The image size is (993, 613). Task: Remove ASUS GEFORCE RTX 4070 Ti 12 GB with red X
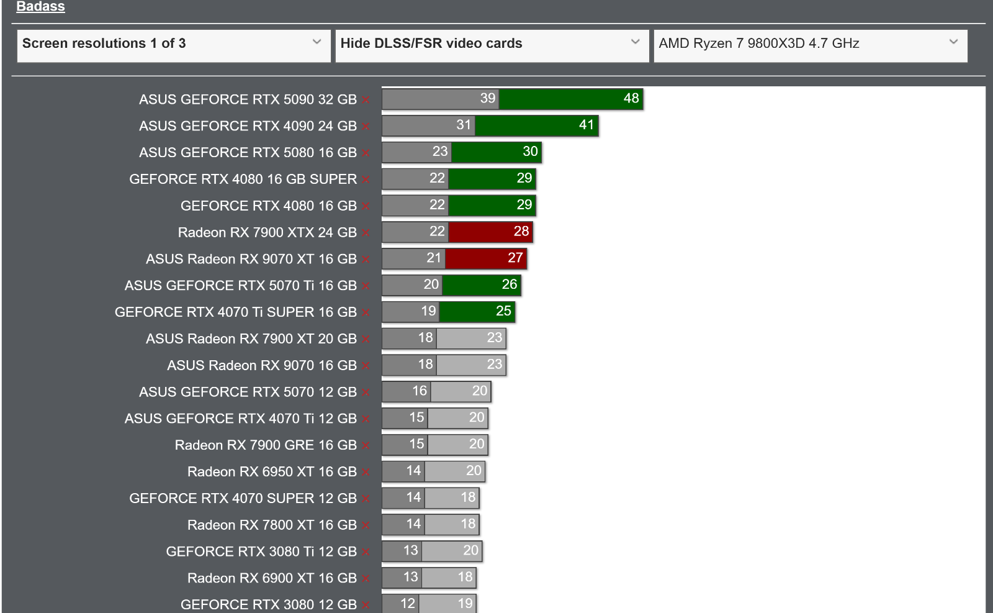pos(366,420)
